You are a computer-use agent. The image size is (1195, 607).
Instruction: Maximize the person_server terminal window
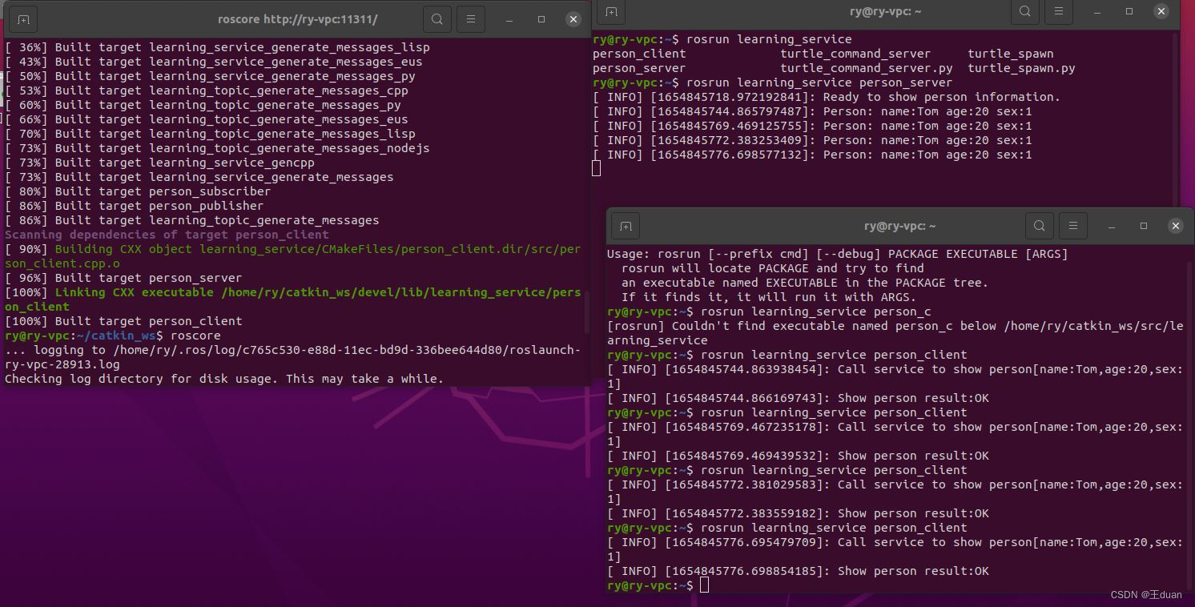coord(1129,11)
